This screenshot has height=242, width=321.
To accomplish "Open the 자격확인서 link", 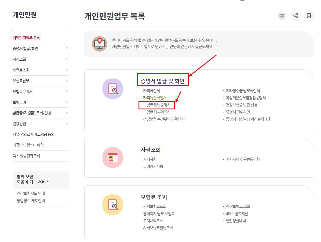I will click(151, 91).
